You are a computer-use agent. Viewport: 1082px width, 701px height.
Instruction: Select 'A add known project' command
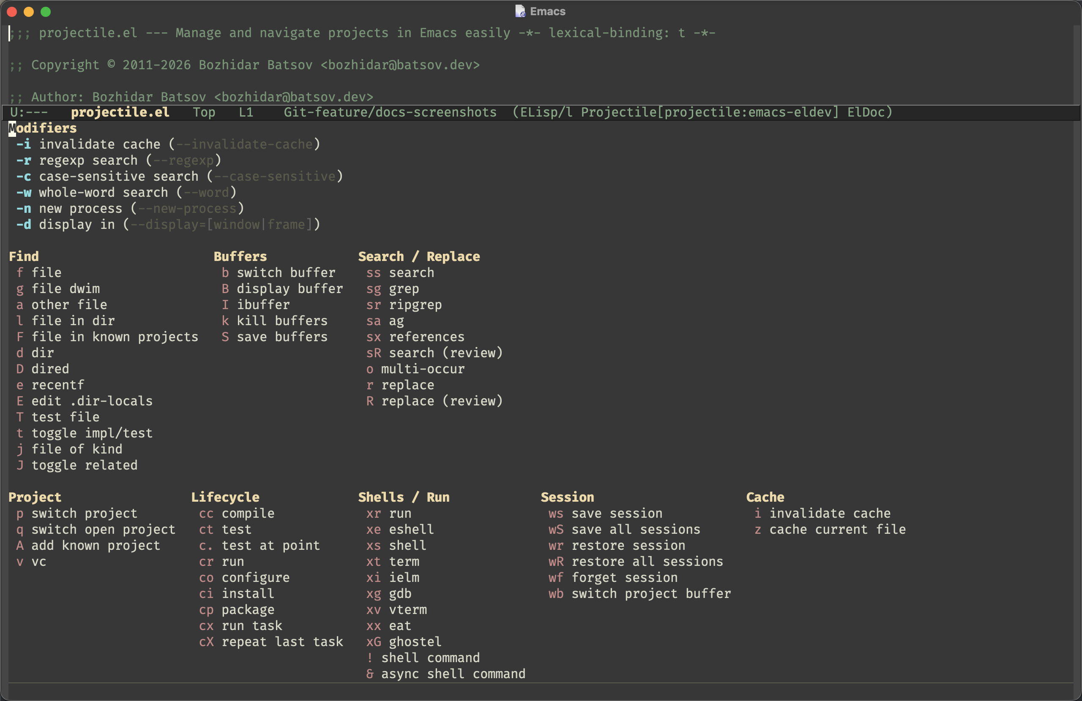(x=89, y=546)
